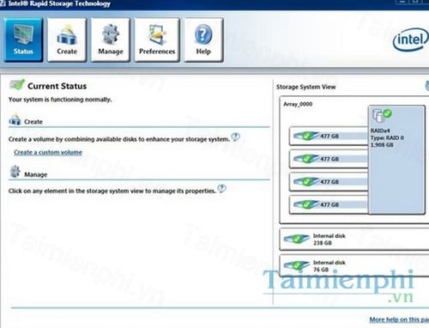This screenshot has width=429, height=328.
Task: Click the 'Internal disk' label above 238 GB
Action: [329, 236]
